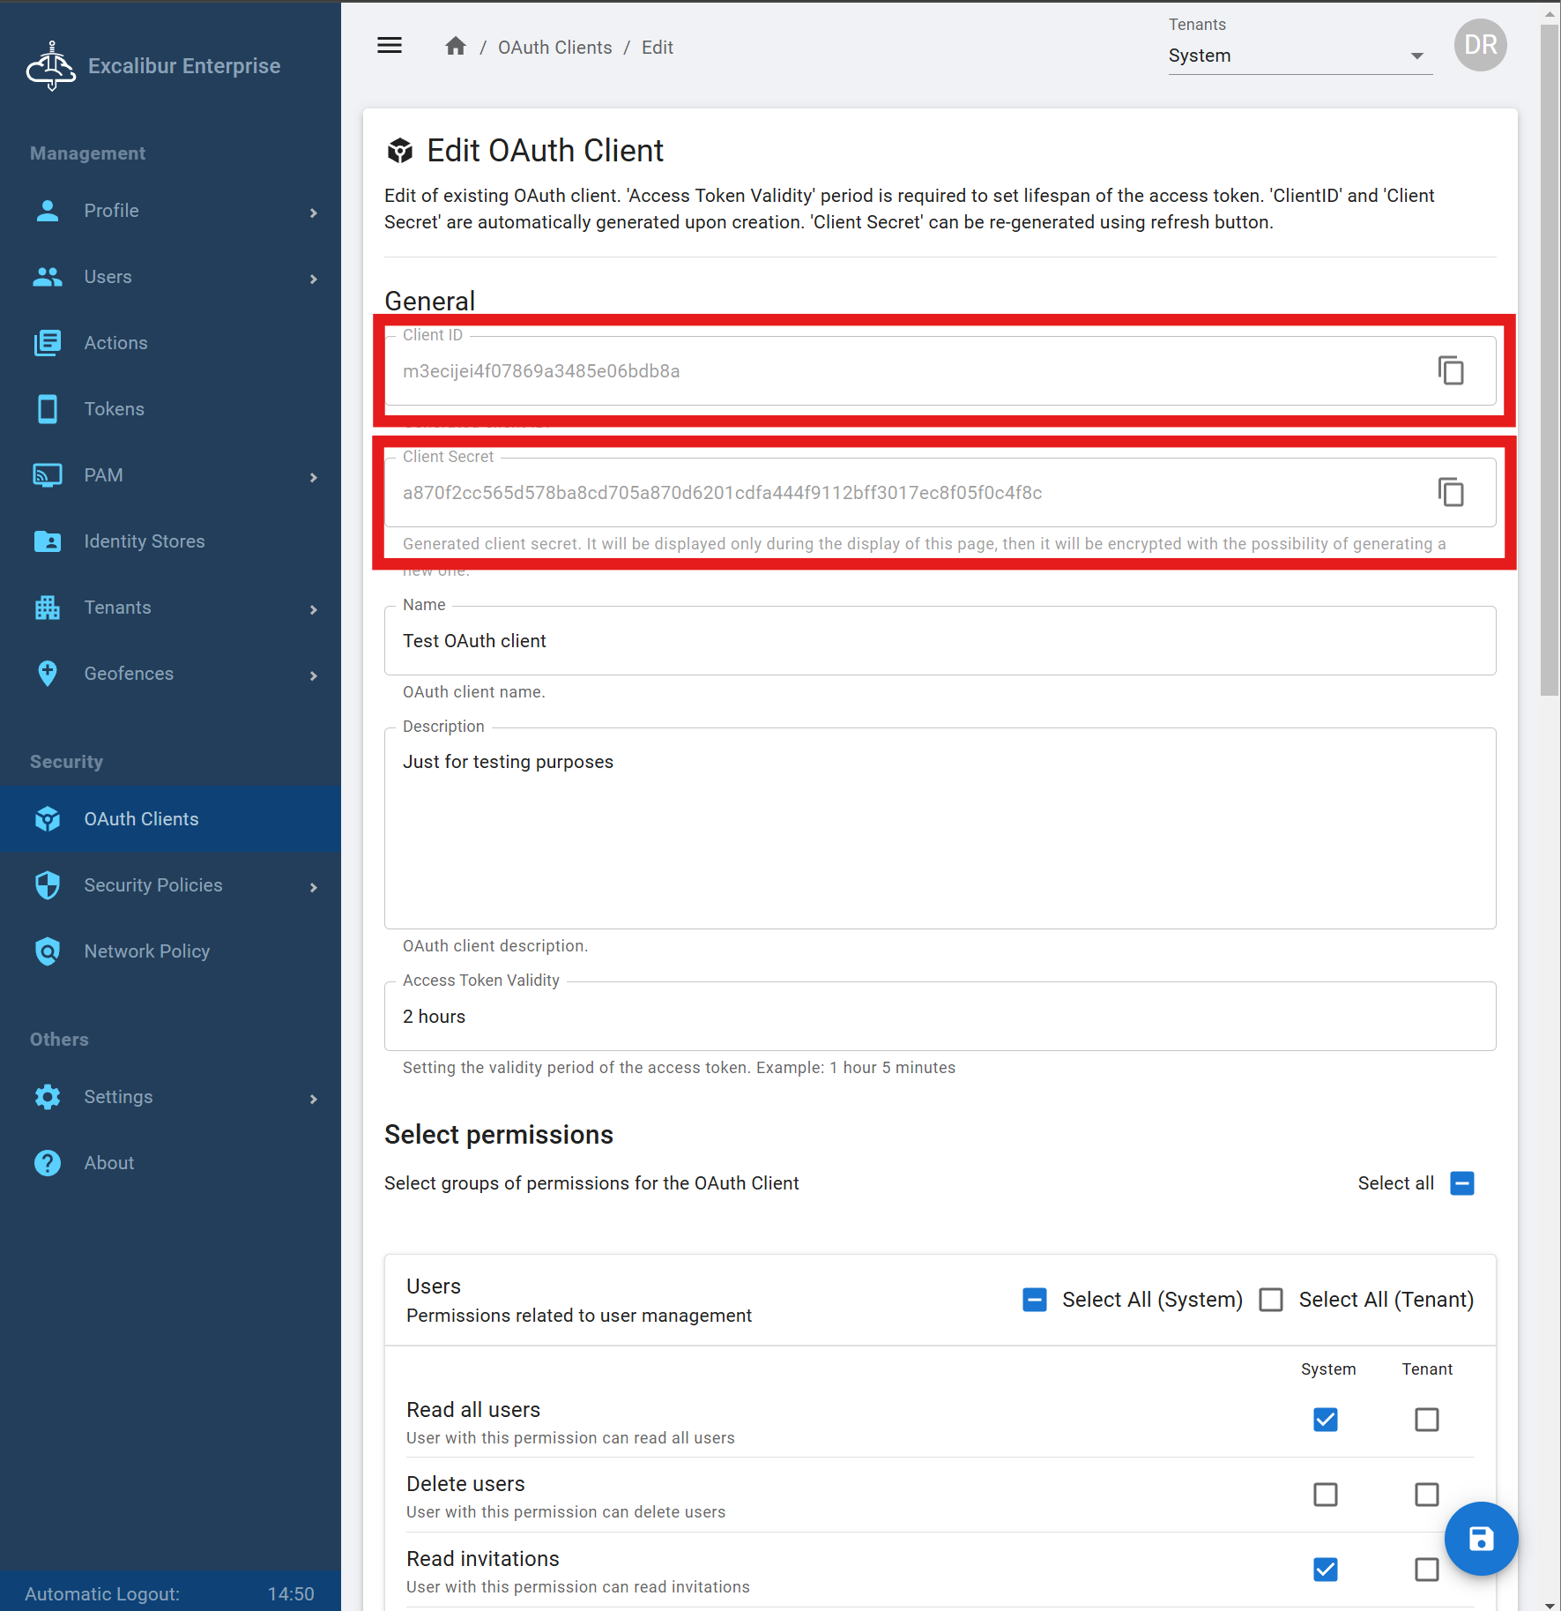Image resolution: width=1561 pixels, height=1611 pixels.
Task: Copy the Client Secret value
Action: 1450,493
